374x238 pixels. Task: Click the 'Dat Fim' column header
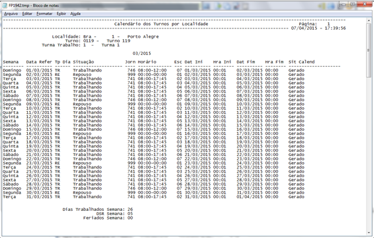pos(246,62)
